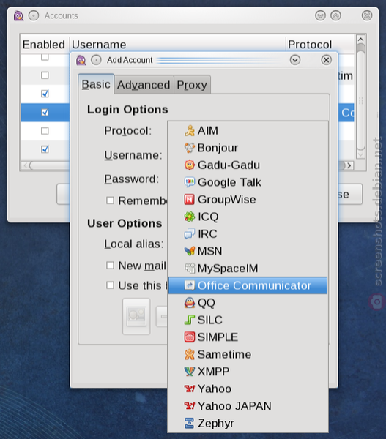This screenshot has height=439, width=386.
Task: Click the accounts list vertical scrollbar
Action: click(361, 97)
